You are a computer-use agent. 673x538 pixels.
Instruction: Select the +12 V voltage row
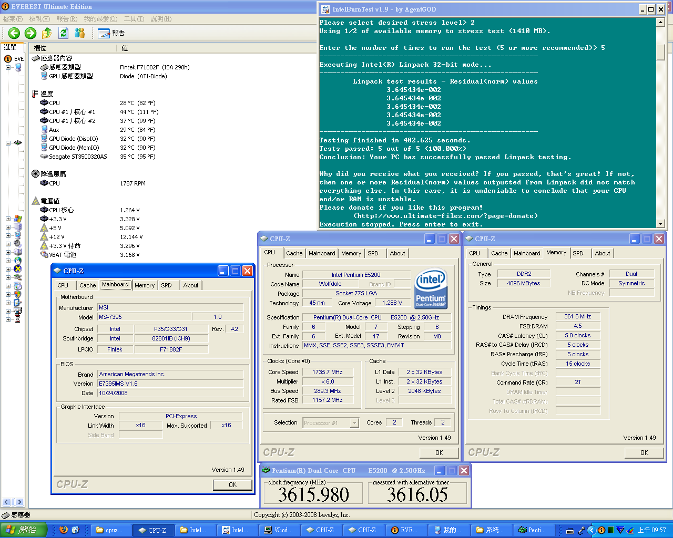(x=92, y=237)
